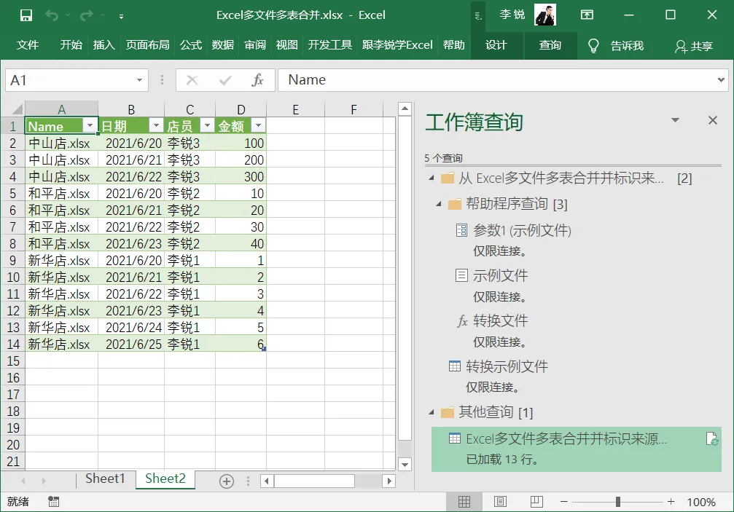Open the Name Box dropdown arrow

[x=139, y=80]
